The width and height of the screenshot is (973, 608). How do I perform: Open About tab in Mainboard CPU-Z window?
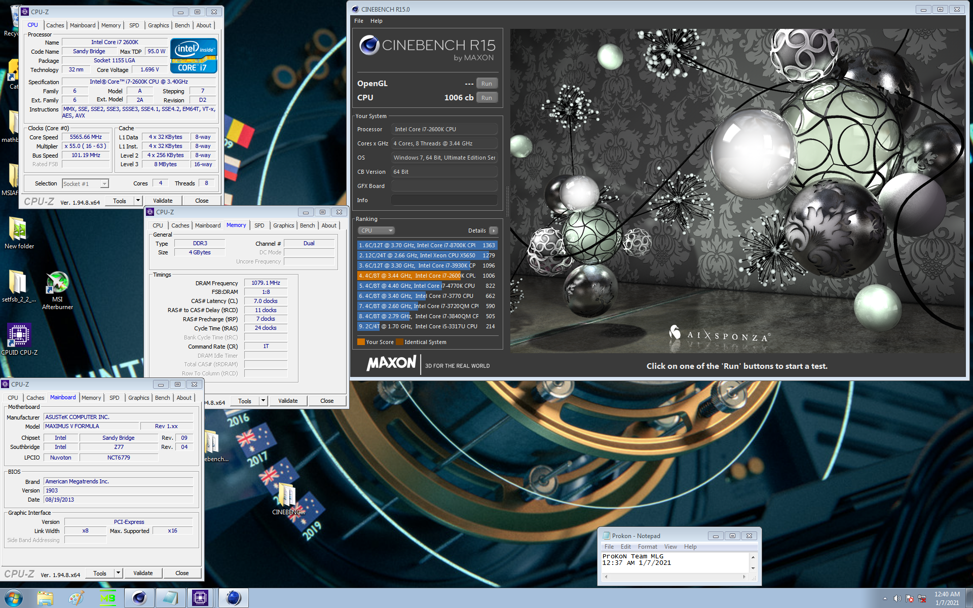(184, 398)
